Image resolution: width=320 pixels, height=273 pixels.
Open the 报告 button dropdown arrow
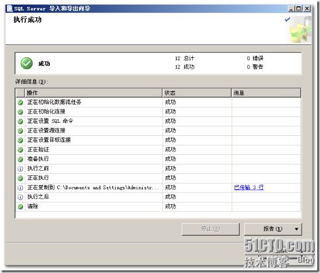[296, 229]
